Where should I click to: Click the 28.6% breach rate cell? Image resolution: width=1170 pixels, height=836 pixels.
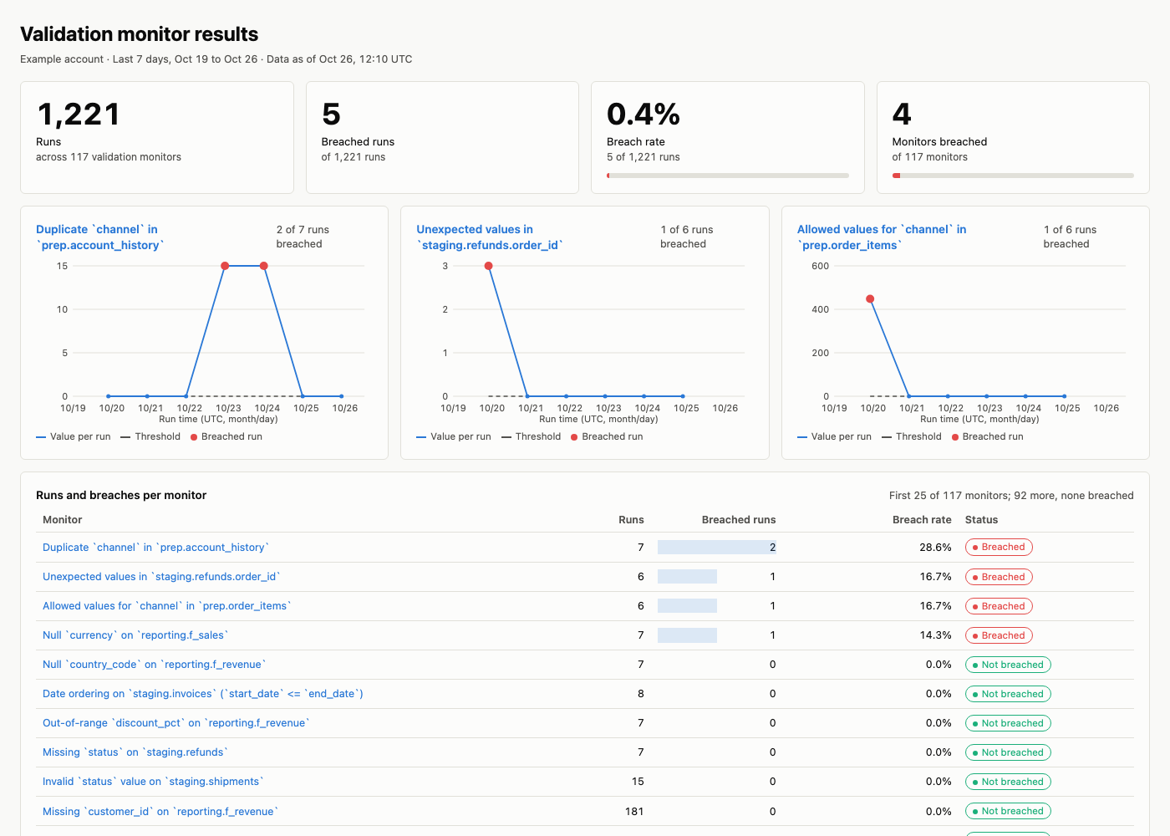[x=935, y=548]
